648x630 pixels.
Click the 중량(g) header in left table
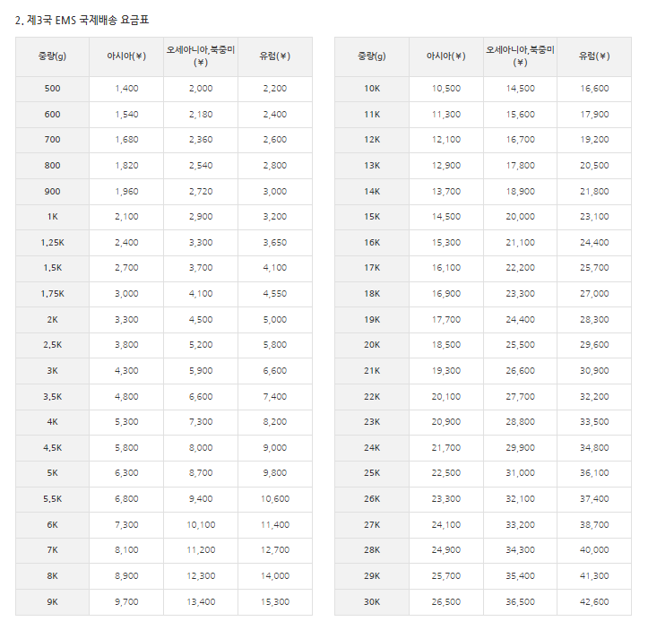[52, 56]
